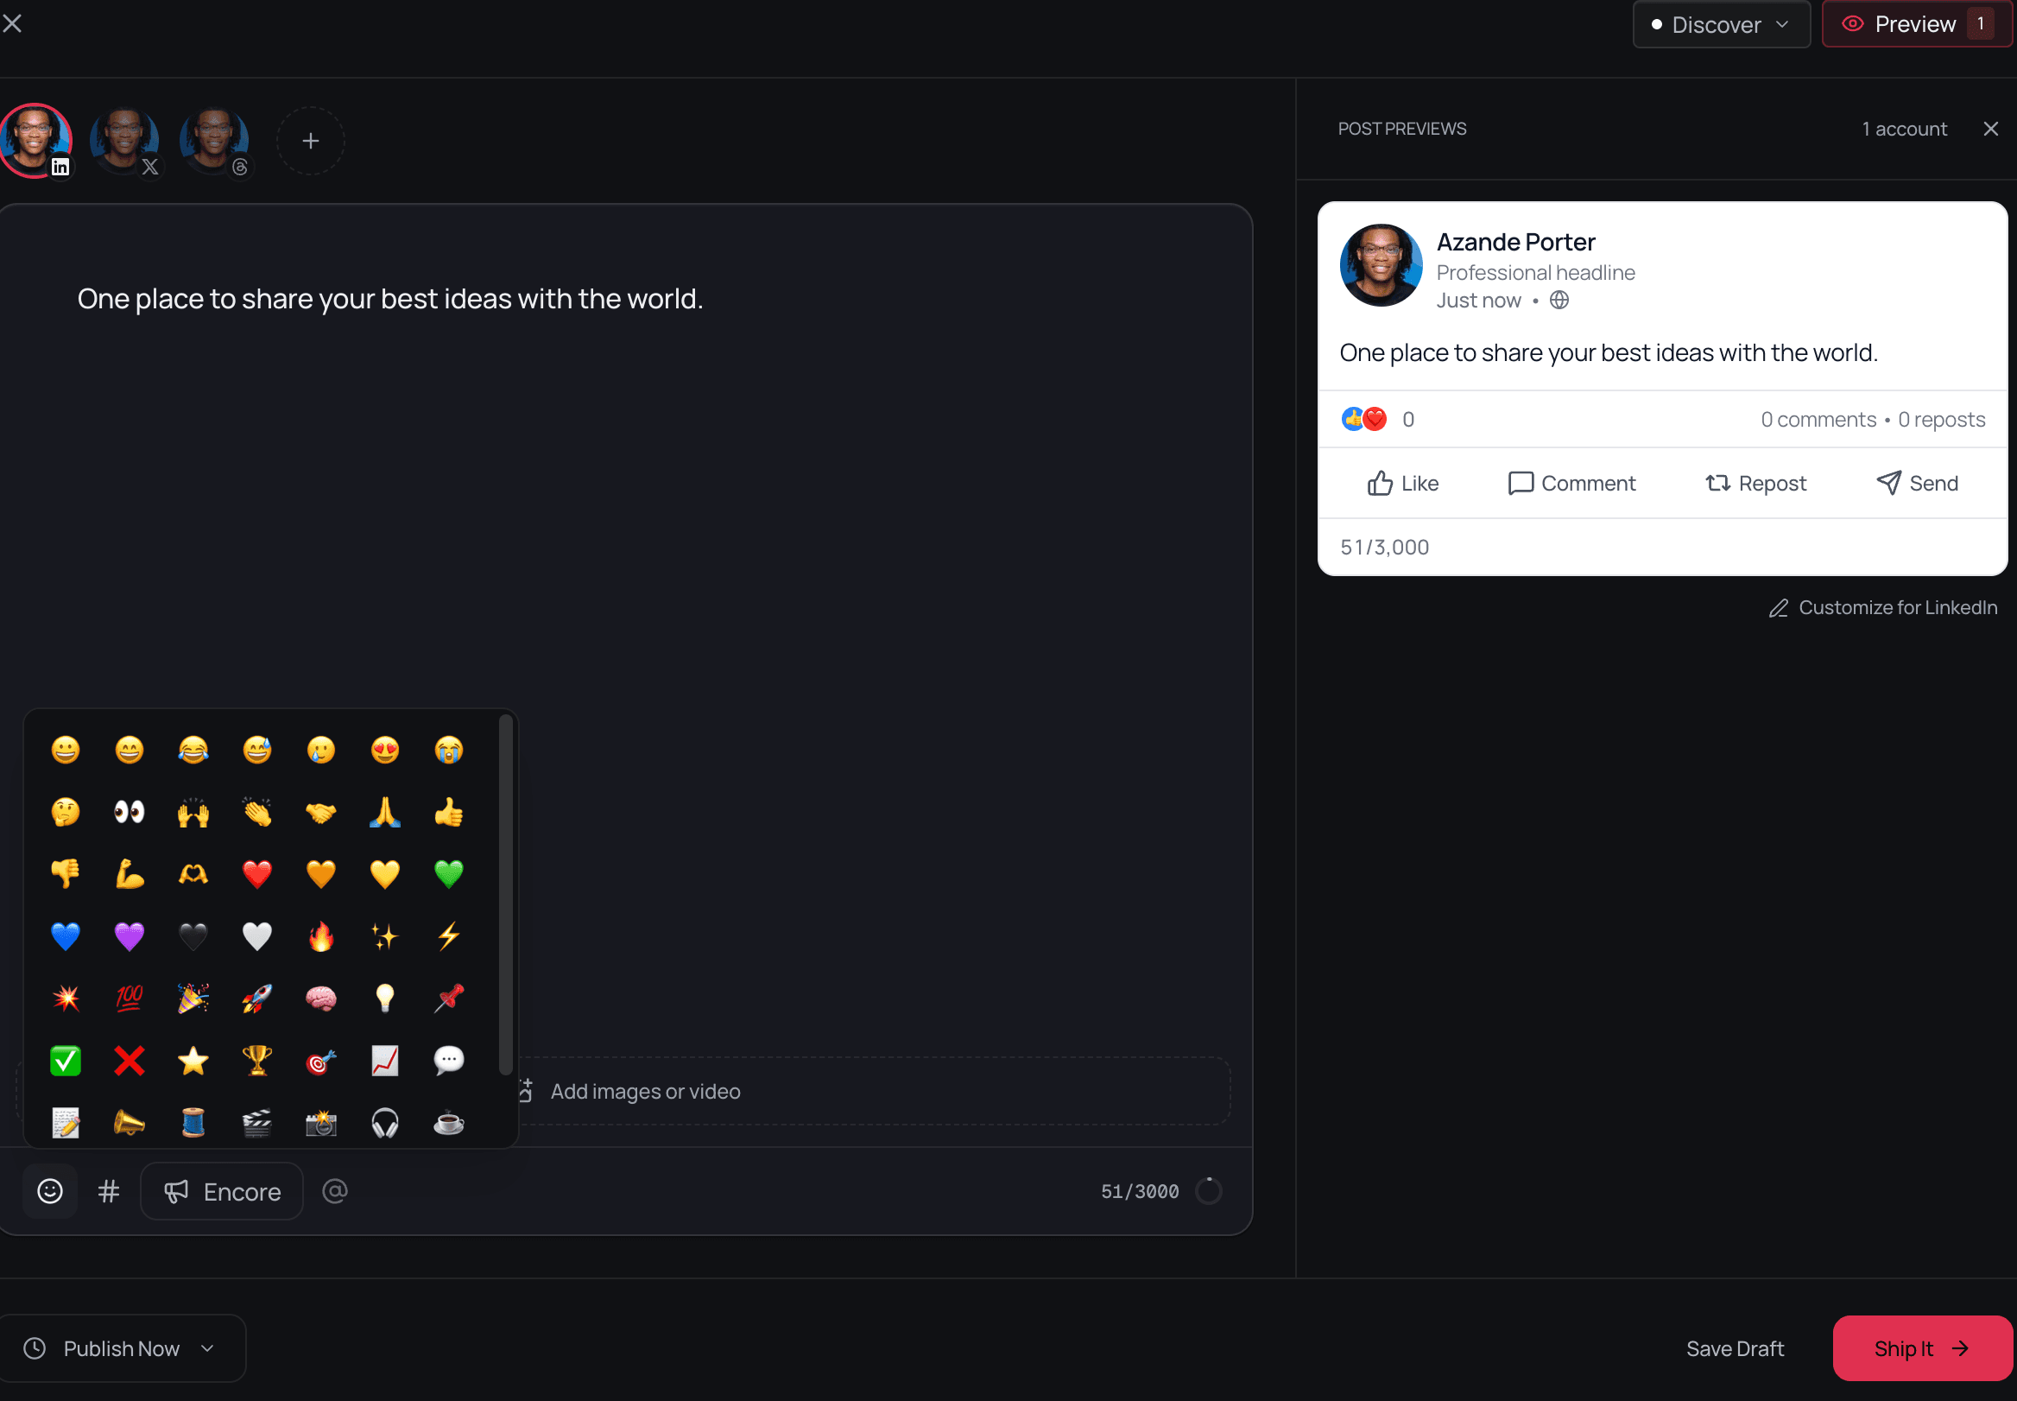Viewport: 2017px width, 1401px height.
Task: Click Azande Porter's preview profile photo
Action: click(x=1381, y=265)
